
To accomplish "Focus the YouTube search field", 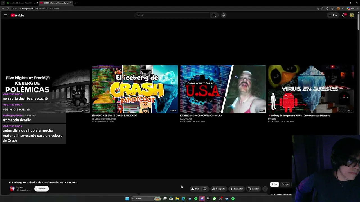I will pyautogui.click(x=172, y=15).
